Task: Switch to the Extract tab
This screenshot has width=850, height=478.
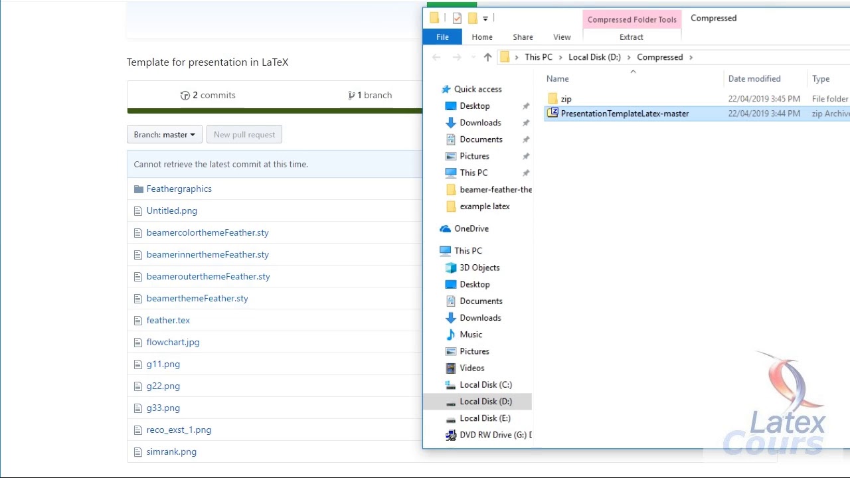Action: pos(631,37)
